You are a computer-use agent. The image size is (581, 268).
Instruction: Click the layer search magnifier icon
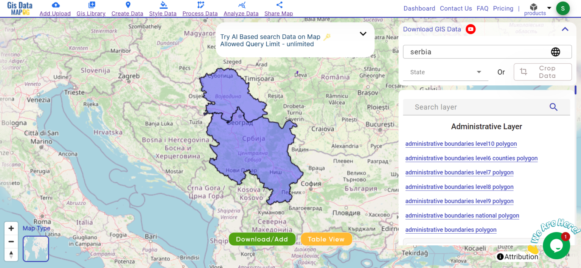click(x=553, y=107)
